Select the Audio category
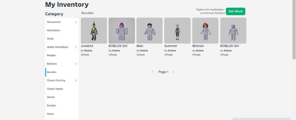Image resolution: width=296 pixels, height=120 pixels. (x=62, y=39)
